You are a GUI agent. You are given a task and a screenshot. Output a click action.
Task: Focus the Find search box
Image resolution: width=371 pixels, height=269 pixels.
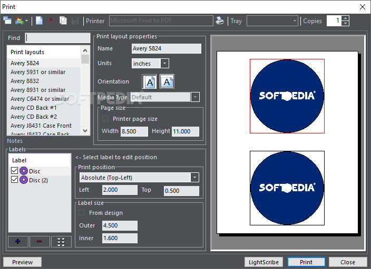57,38
